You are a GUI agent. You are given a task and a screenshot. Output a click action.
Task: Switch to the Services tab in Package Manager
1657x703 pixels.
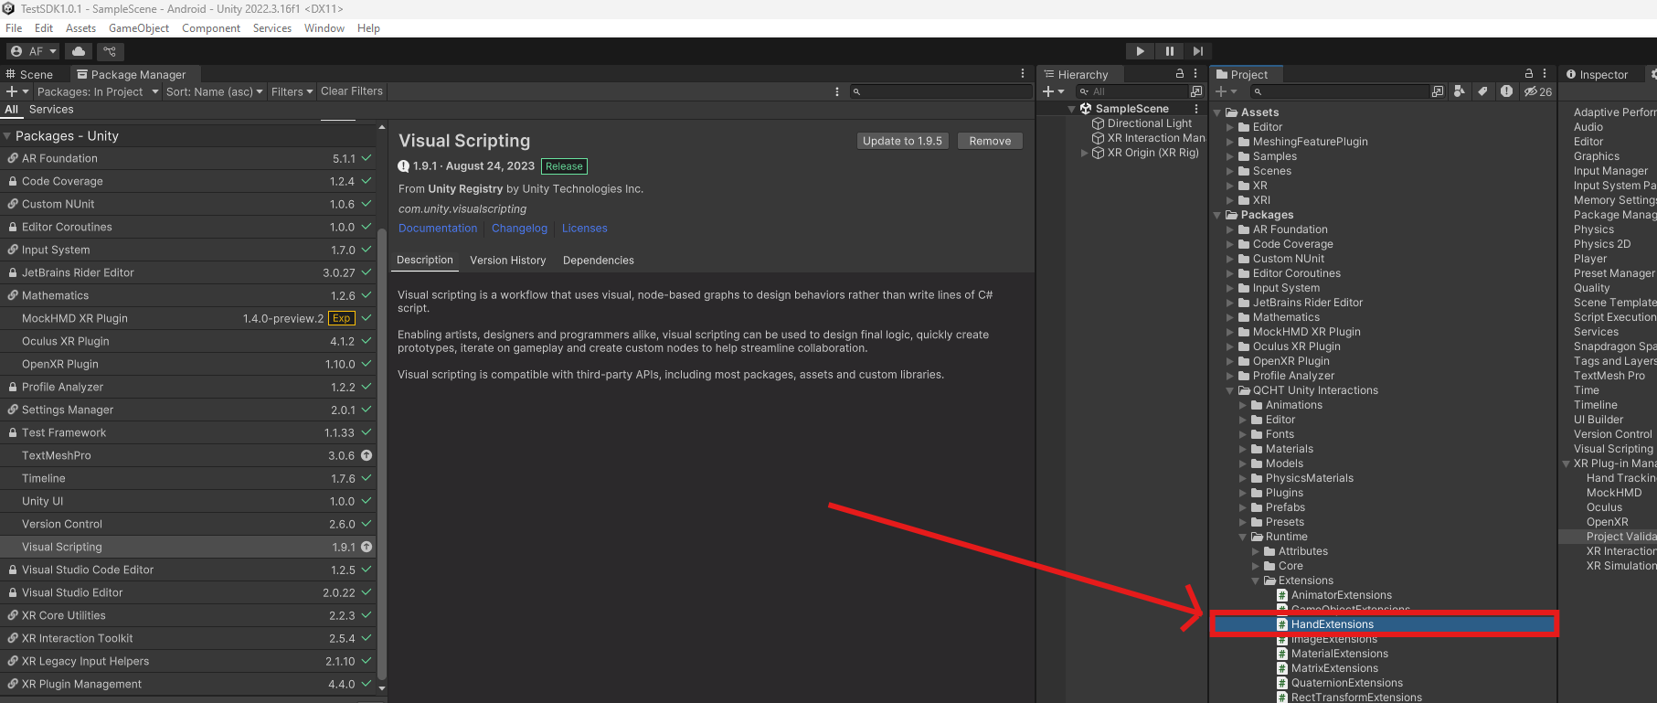point(51,109)
